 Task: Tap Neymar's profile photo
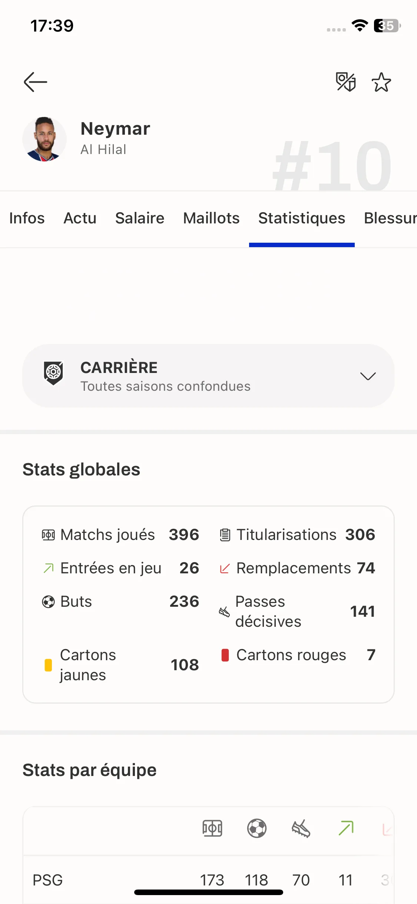pos(44,139)
